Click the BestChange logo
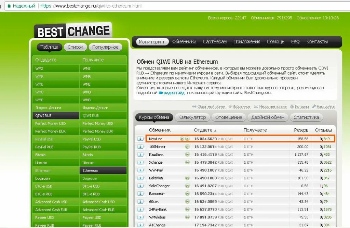 (x=73, y=31)
